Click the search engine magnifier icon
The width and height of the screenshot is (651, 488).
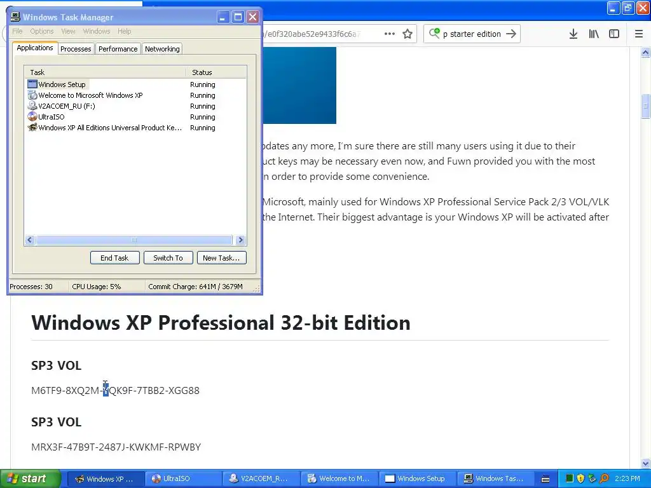coord(434,33)
